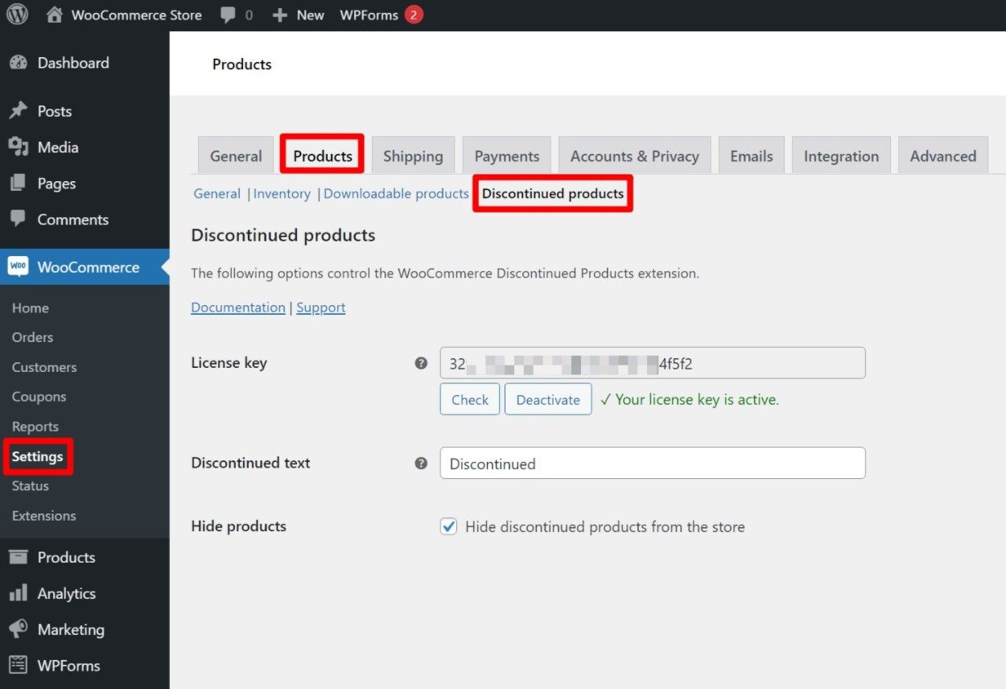
Task: Click the WPForms red notification badge
Action: [x=414, y=14]
